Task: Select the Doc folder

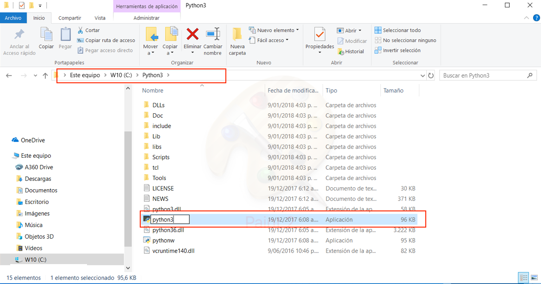Action: coord(158,116)
